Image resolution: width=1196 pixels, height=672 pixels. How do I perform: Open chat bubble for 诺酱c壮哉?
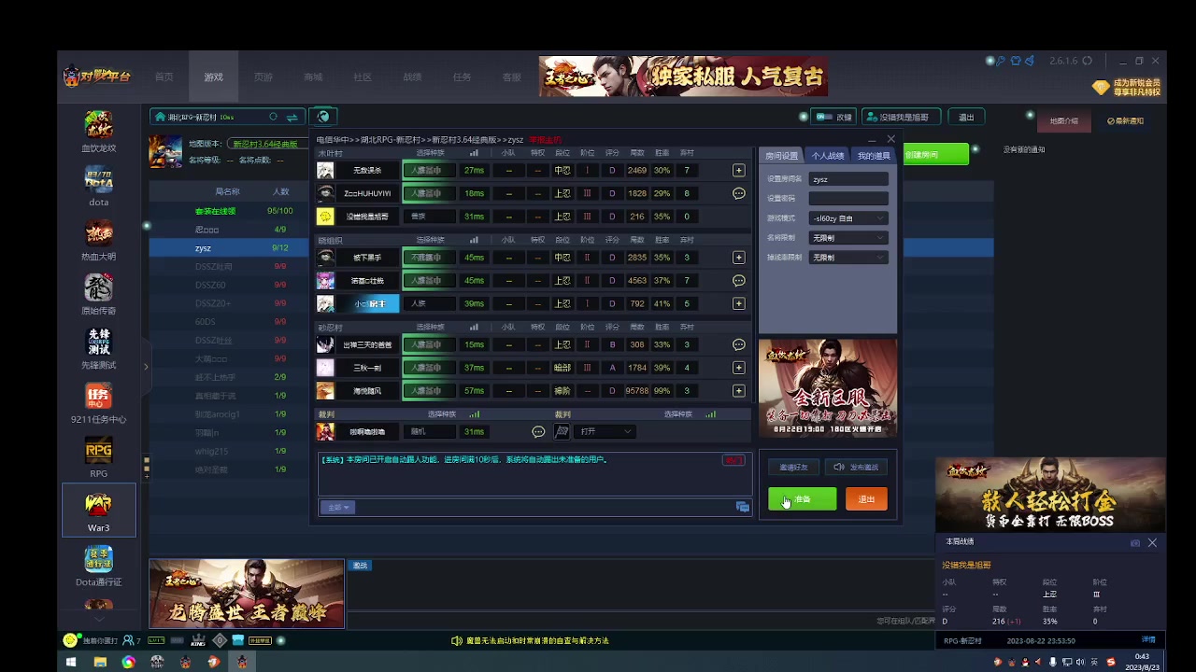pyautogui.click(x=738, y=280)
